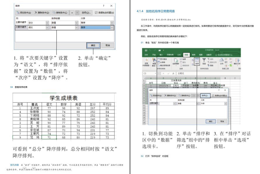The width and height of the screenshot is (260, 174).
Task: Switch to the 页面布局 ribbon tab
Action: [x=170, y=55]
